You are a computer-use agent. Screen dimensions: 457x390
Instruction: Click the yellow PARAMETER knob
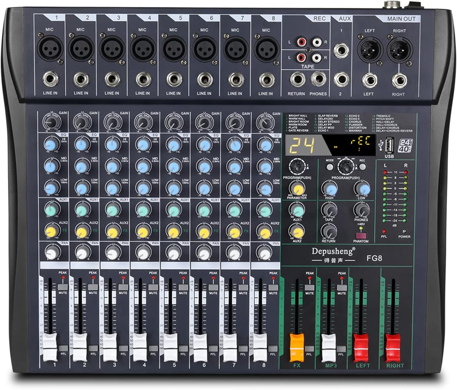point(297,188)
